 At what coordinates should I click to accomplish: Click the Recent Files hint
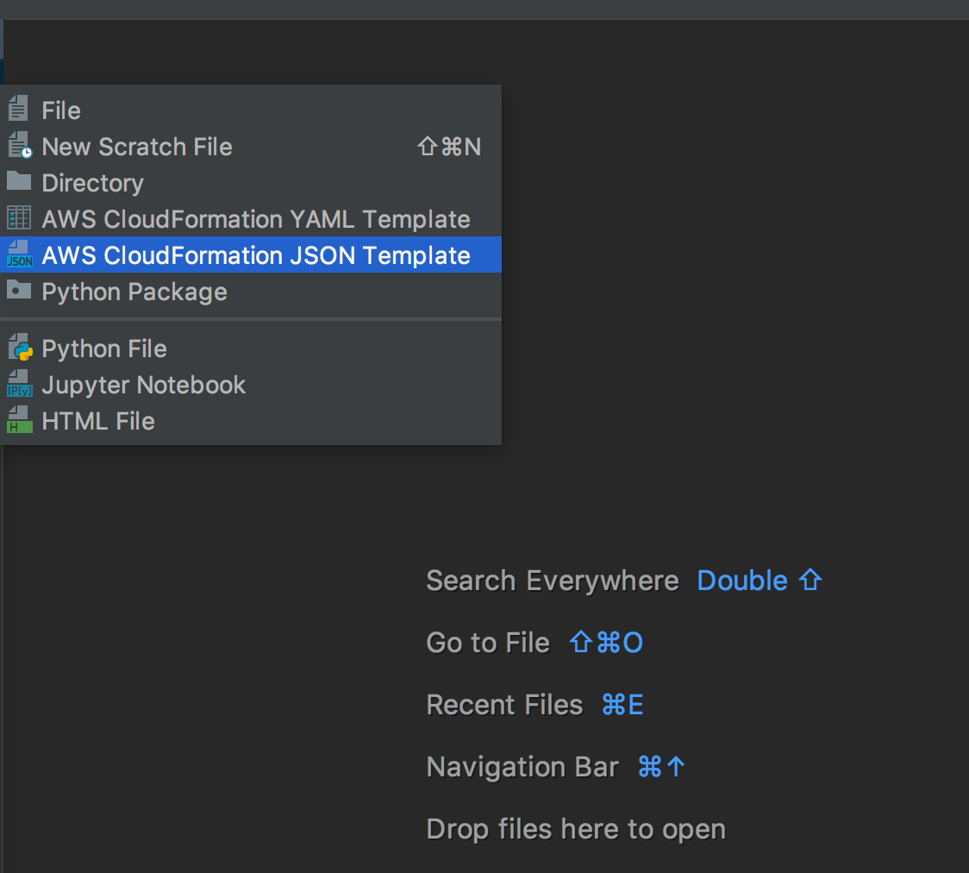(x=504, y=705)
